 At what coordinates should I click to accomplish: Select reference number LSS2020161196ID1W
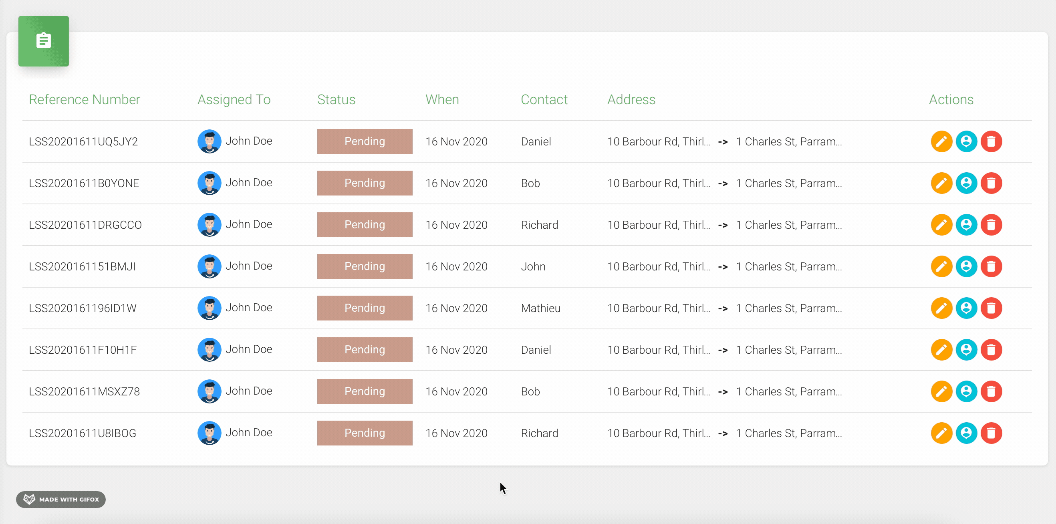click(83, 308)
